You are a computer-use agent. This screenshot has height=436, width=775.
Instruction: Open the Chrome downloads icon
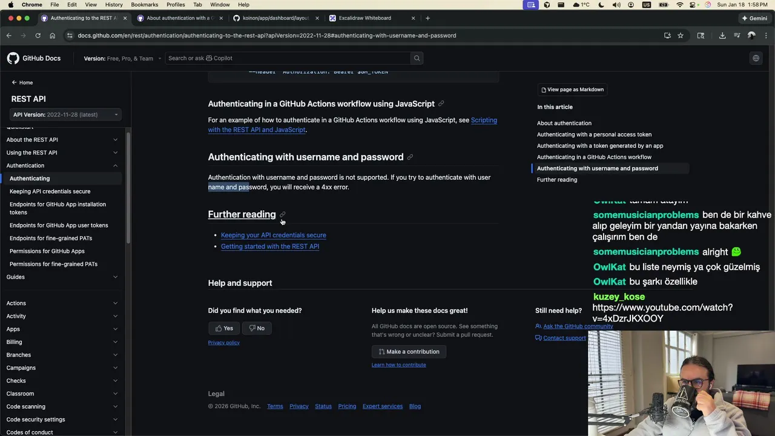click(722, 36)
